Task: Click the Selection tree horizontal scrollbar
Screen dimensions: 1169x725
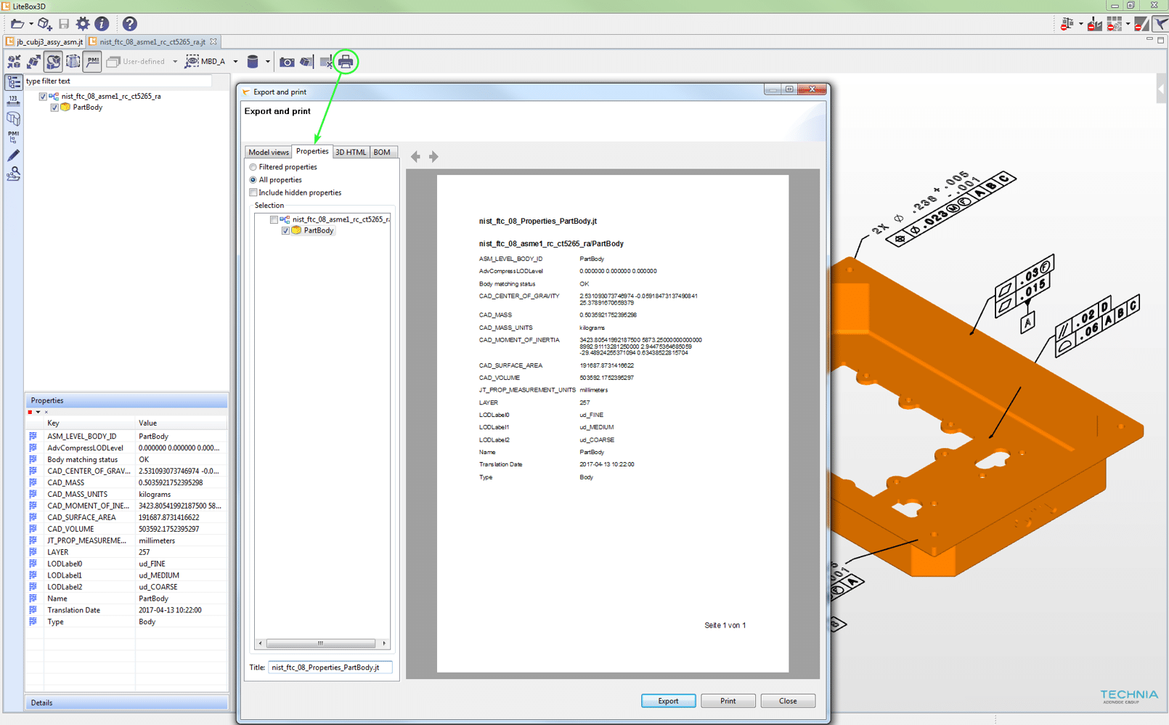Action: (322, 644)
